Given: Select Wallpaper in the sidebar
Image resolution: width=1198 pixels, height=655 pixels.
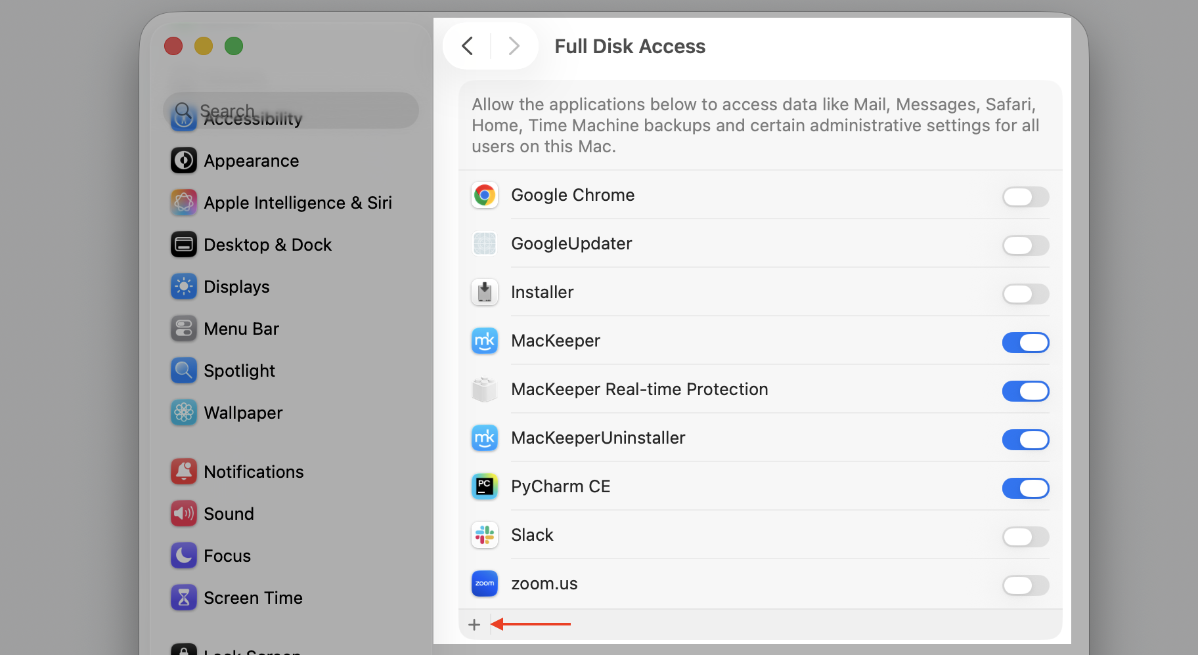Looking at the screenshot, I should 292,413.
